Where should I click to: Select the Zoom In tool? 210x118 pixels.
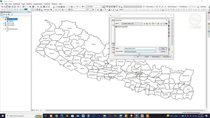coord(2,7)
